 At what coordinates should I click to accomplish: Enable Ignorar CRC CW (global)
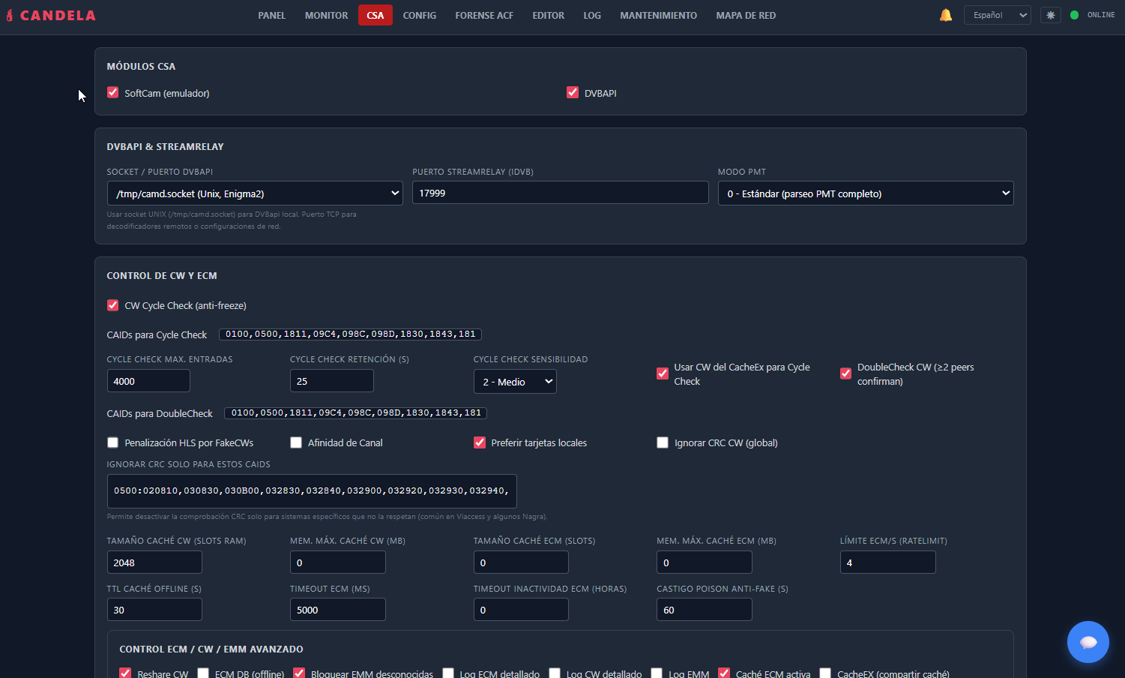tap(663, 442)
